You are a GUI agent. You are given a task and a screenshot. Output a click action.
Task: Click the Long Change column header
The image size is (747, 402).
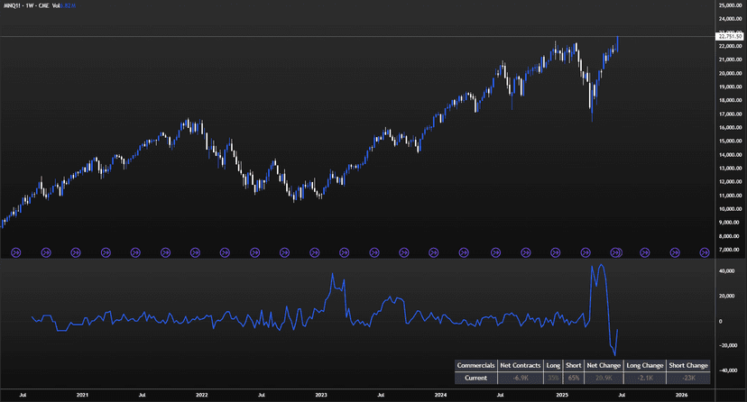(x=644, y=365)
